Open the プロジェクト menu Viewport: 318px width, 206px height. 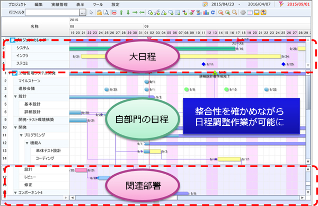(x=17, y=4)
